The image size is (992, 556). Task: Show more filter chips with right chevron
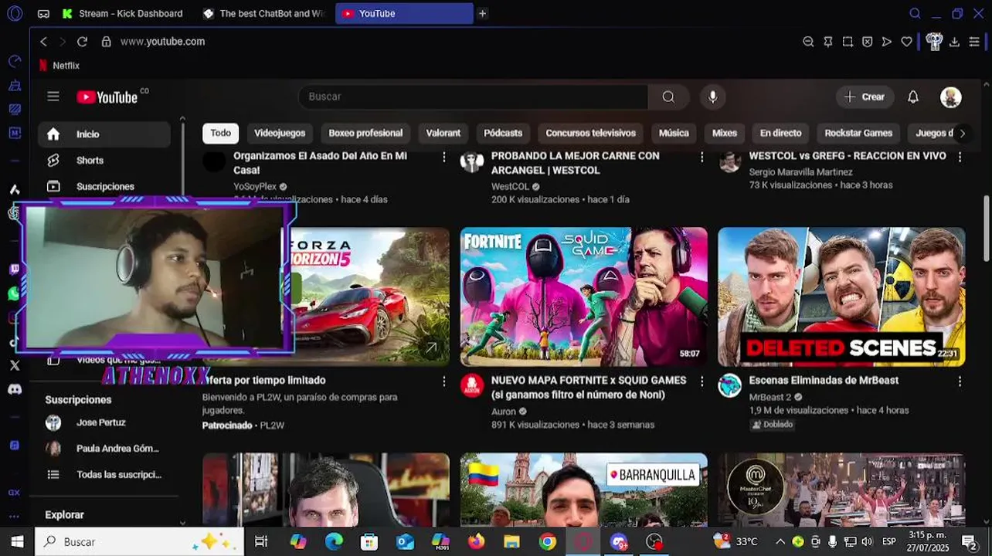962,133
